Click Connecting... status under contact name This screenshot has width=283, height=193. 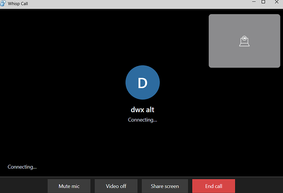click(143, 120)
